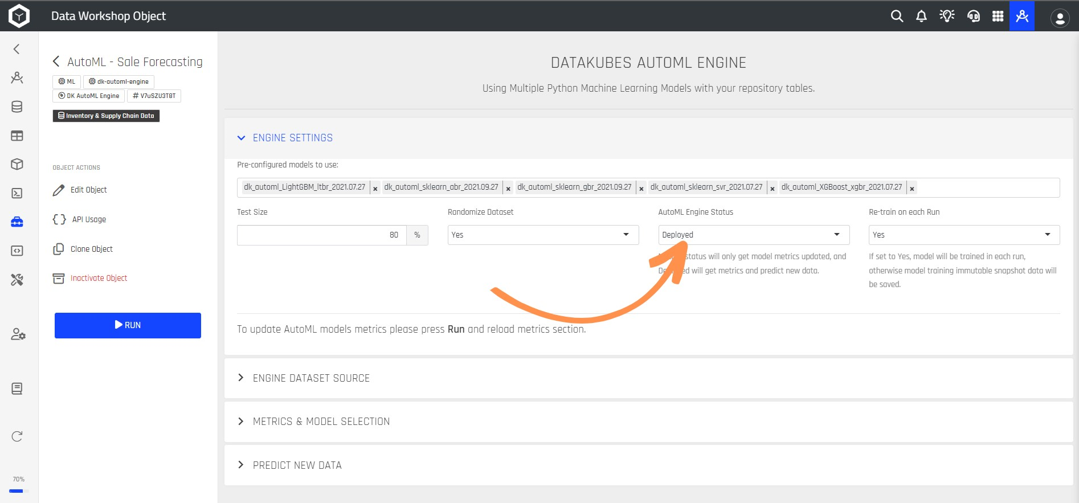Click the dk_automl_sklearn_svr_2021.07.27 tag text
Image resolution: width=1079 pixels, height=503 pixels.
[706, 187]
